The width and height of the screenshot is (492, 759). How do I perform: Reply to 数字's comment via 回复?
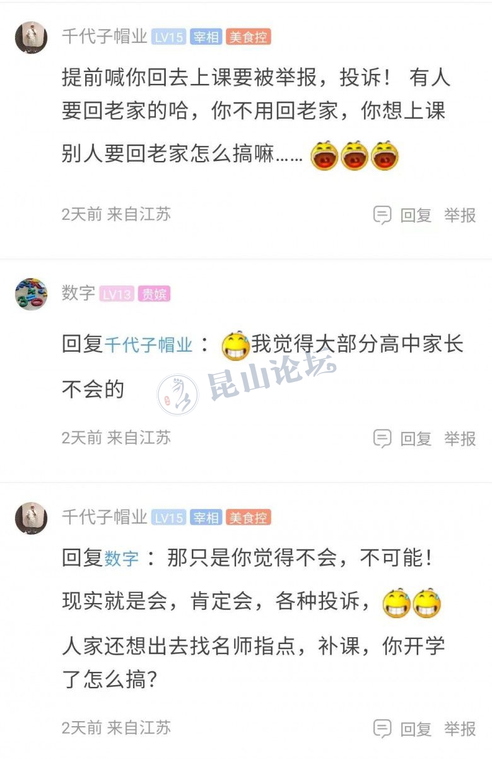[416, 438]
